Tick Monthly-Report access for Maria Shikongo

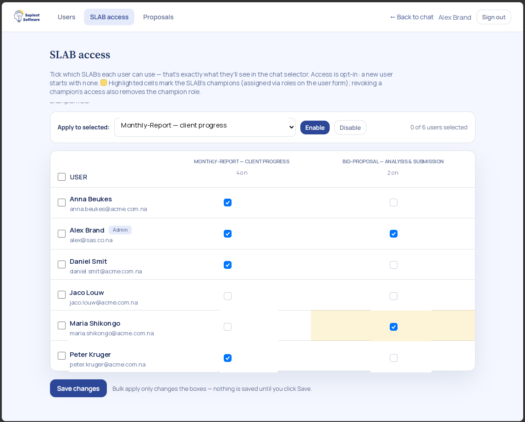click(228, 327)
